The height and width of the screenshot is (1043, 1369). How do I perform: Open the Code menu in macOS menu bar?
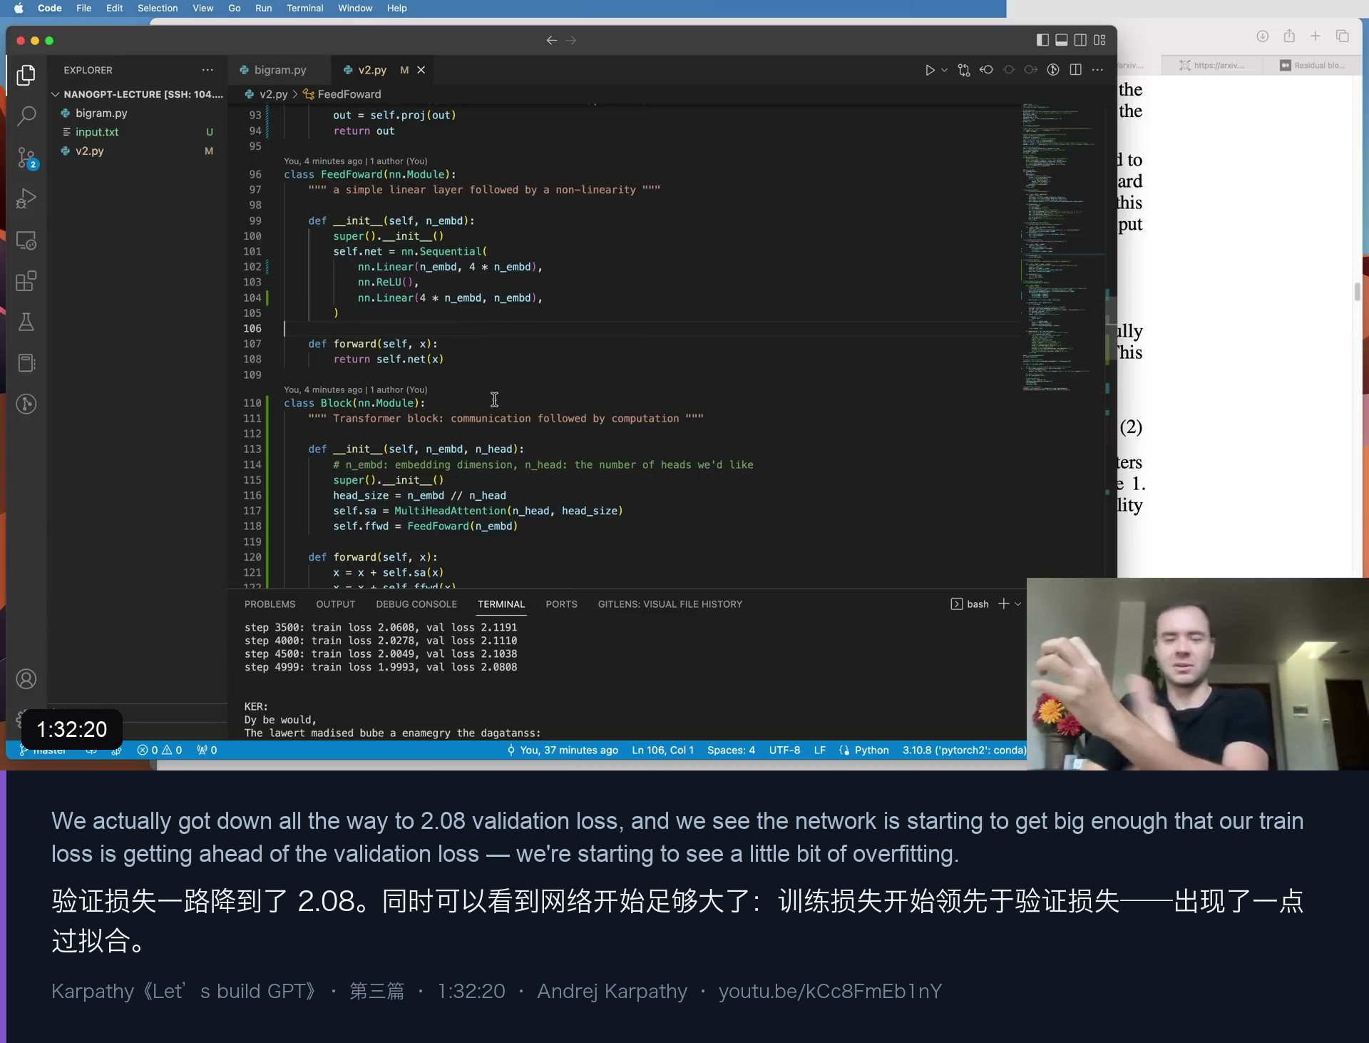click(x=49, y=9)
